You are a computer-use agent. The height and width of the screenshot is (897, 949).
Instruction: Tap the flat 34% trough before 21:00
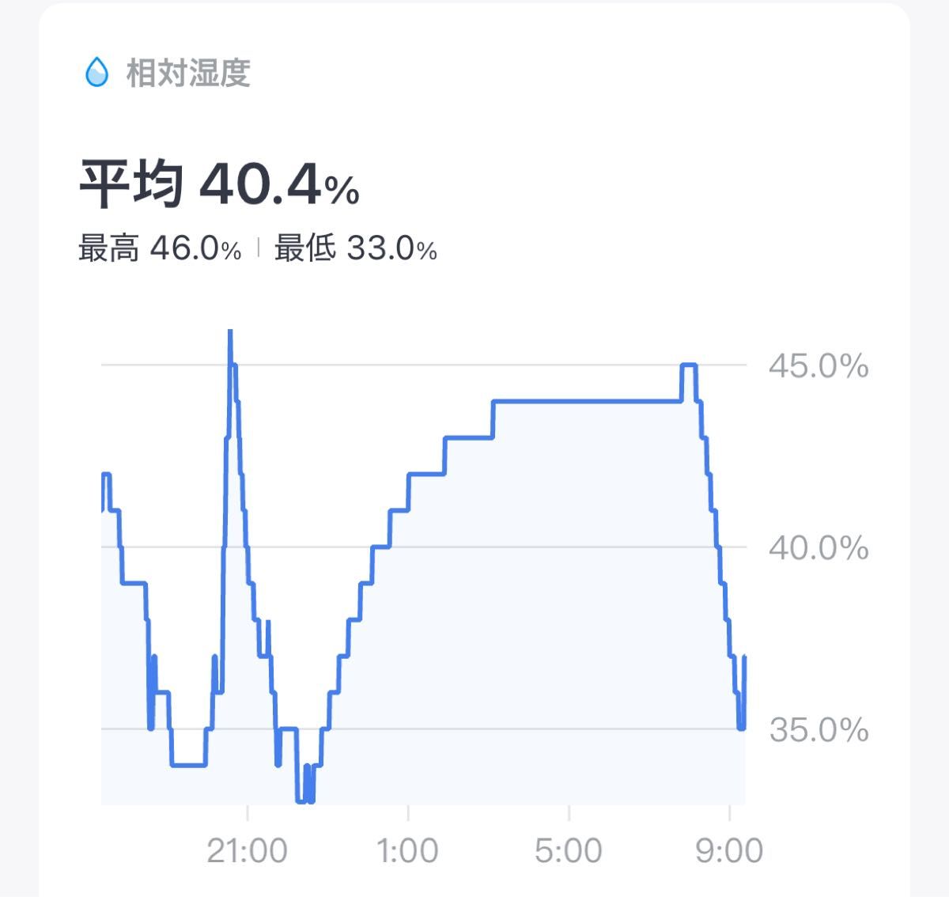coord(188,765)
